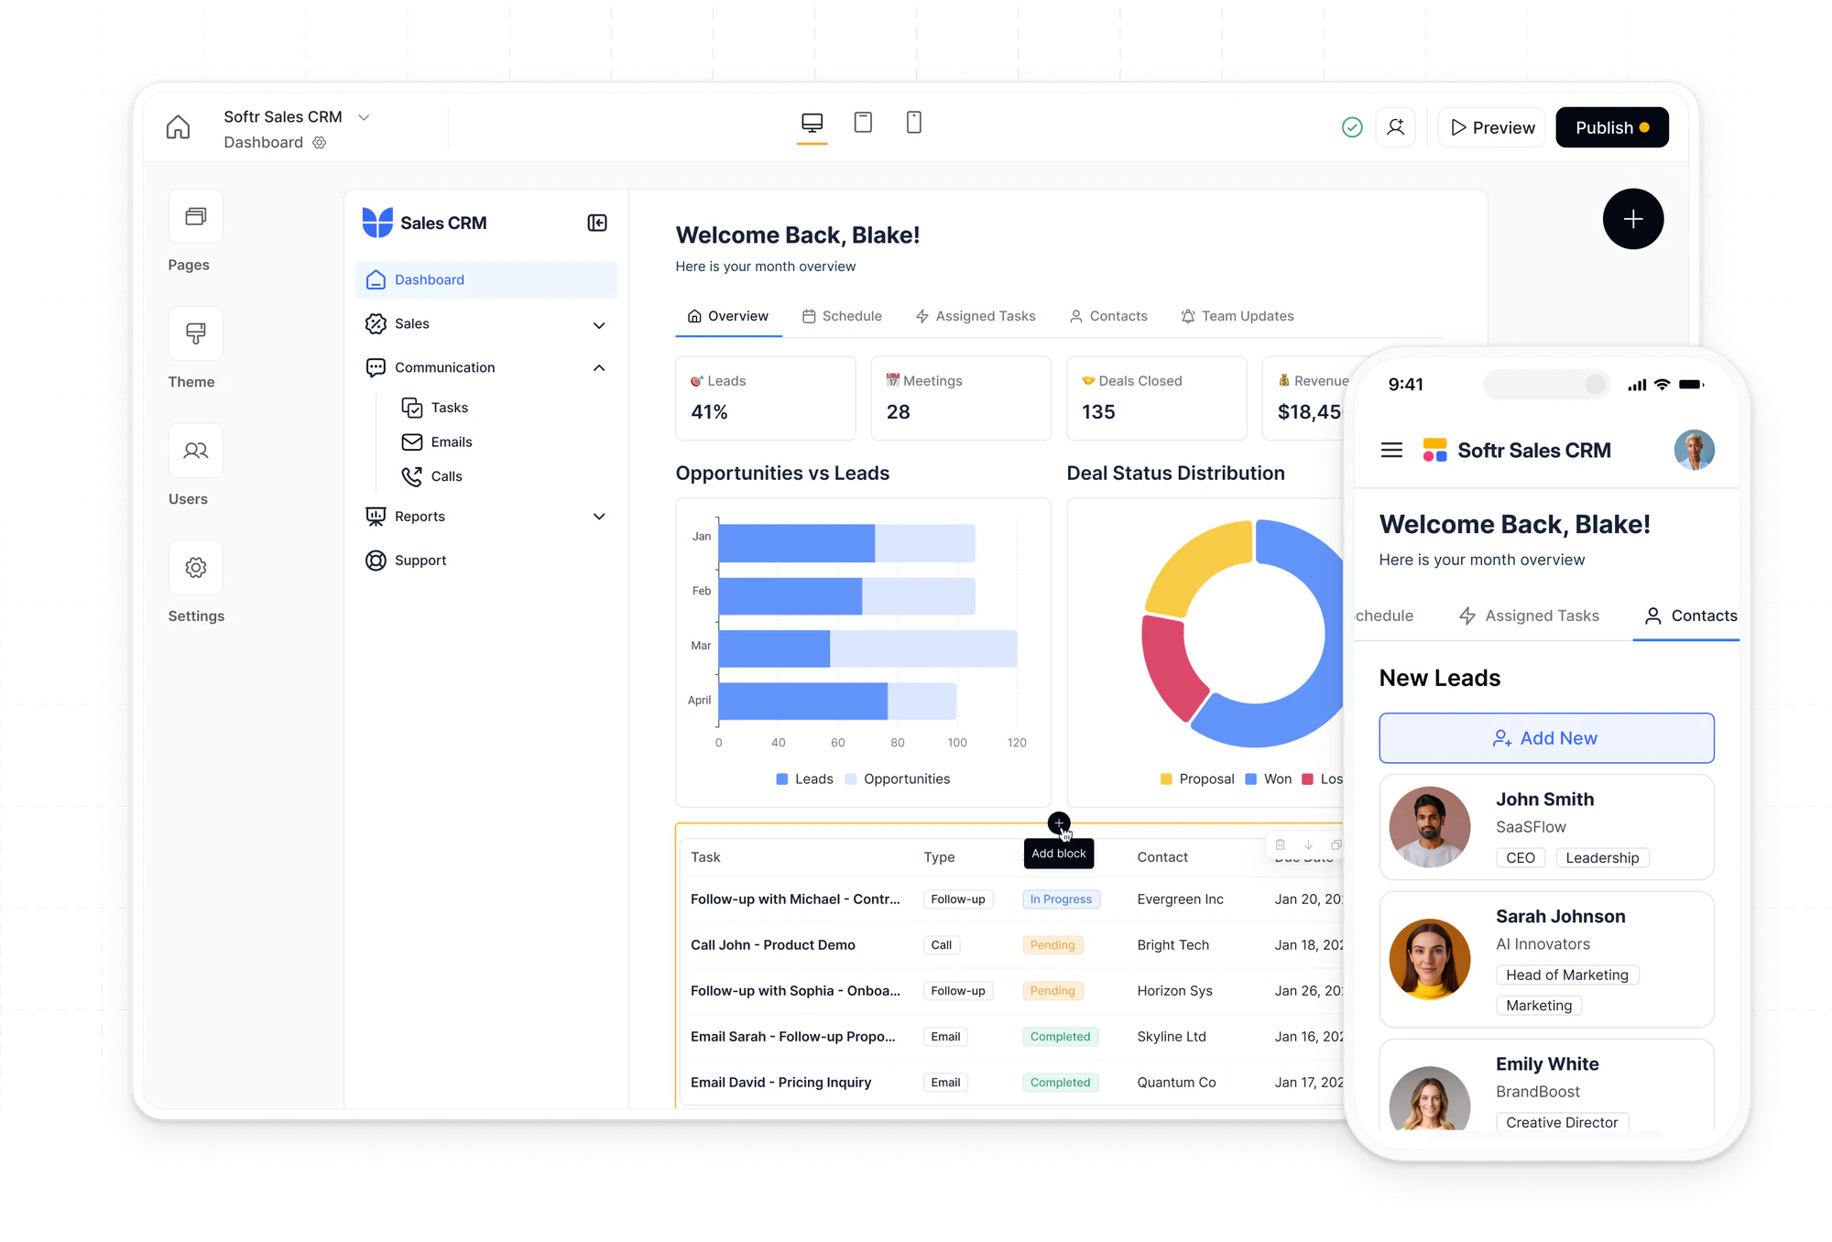Click the phone profile avatar
Viewport: 1832px width, 1242px height.
click(1694, 450)
